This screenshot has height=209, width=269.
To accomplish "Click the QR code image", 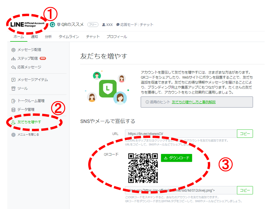I will (x=143, y=168).
